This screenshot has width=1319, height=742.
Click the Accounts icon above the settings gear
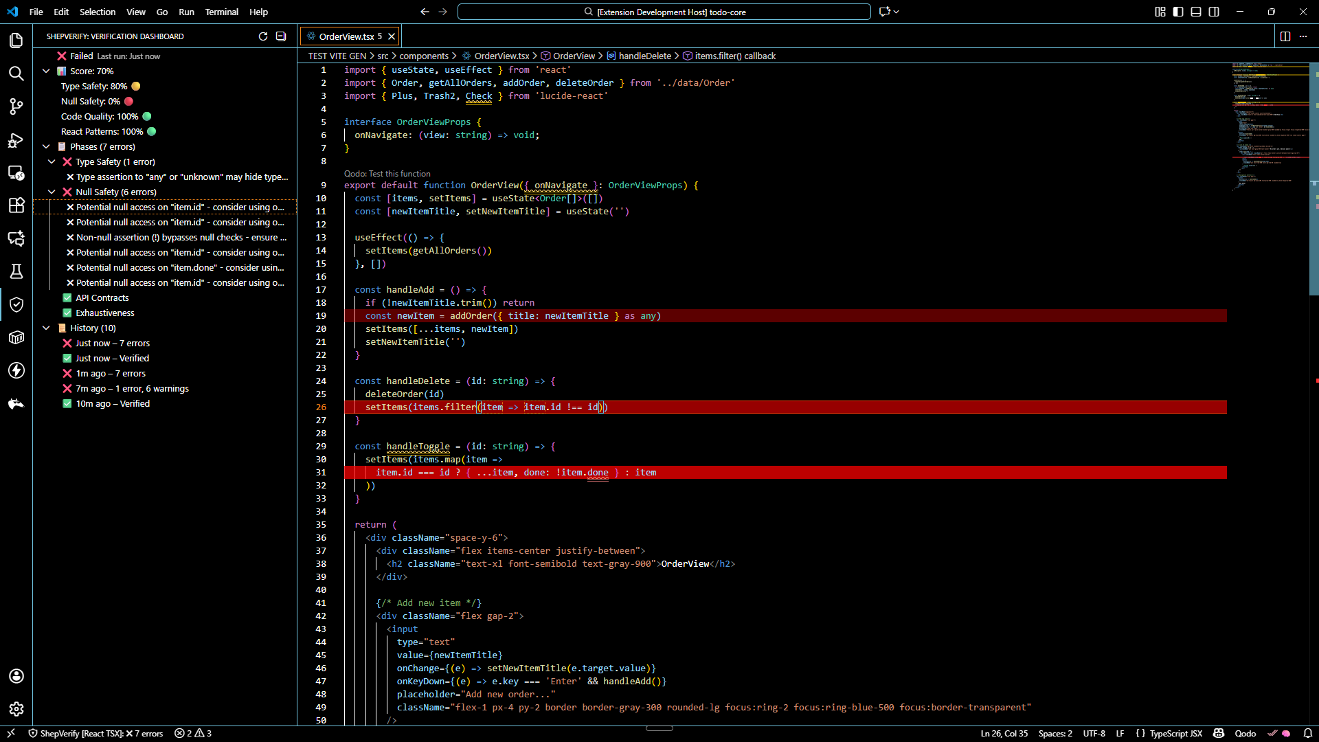(x=16, y=676)
